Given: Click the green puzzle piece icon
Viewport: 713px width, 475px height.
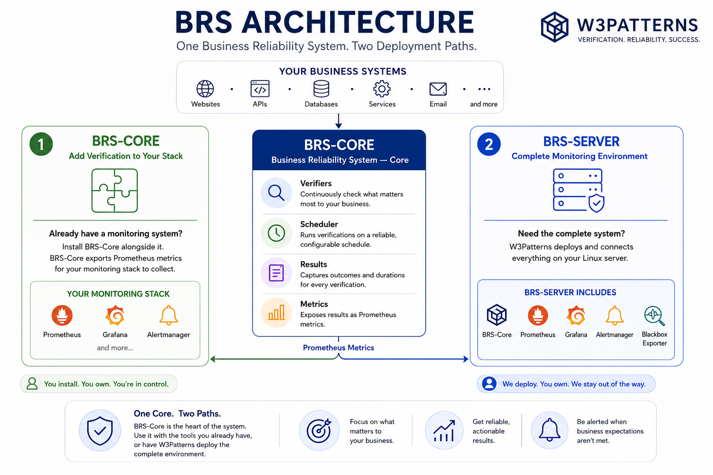Looking at the screenshot, I should pos(115,190).
